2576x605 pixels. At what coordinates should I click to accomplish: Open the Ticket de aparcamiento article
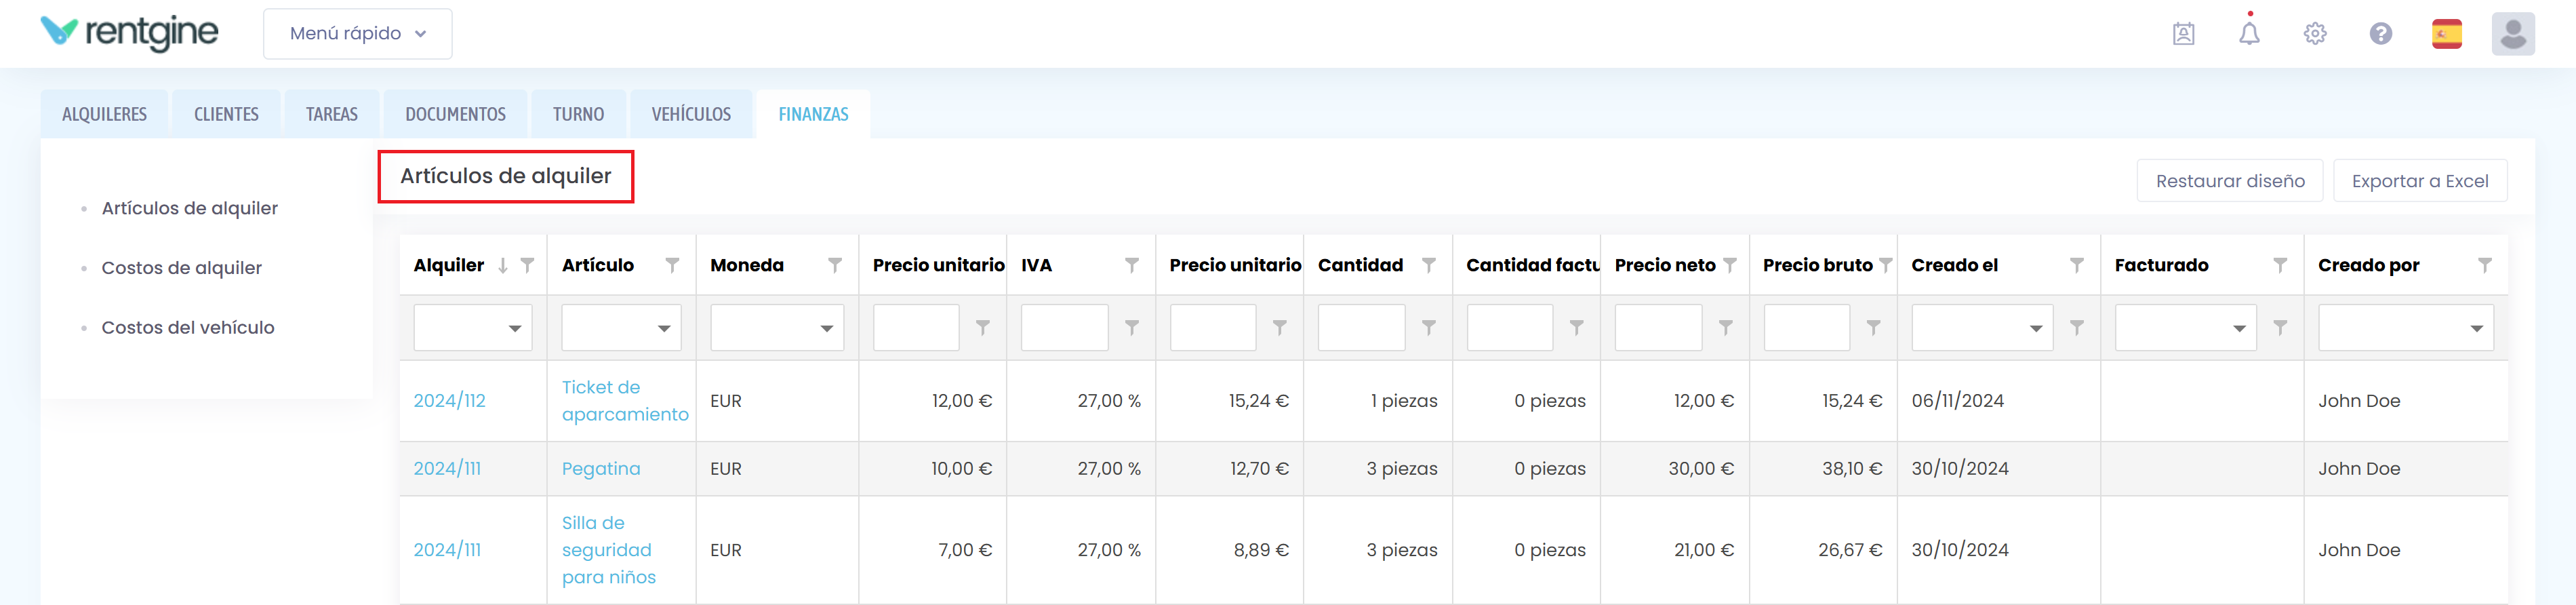point(625,401)
